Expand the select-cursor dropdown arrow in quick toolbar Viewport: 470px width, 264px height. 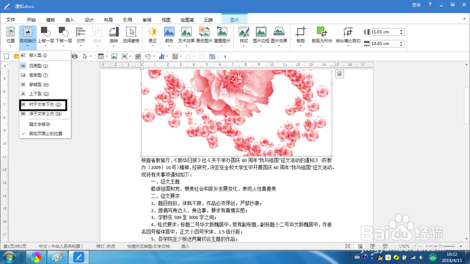click(x=91, y=56)
